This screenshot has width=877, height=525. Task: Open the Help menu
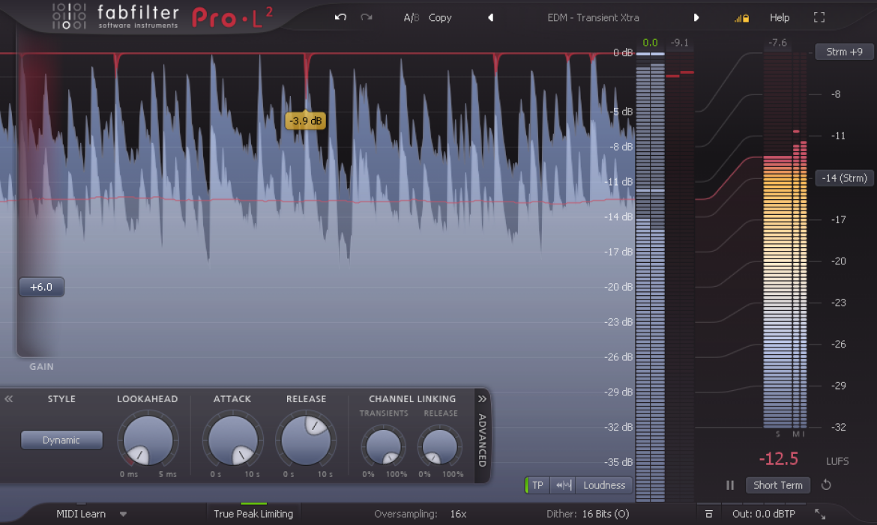[780, 18]
